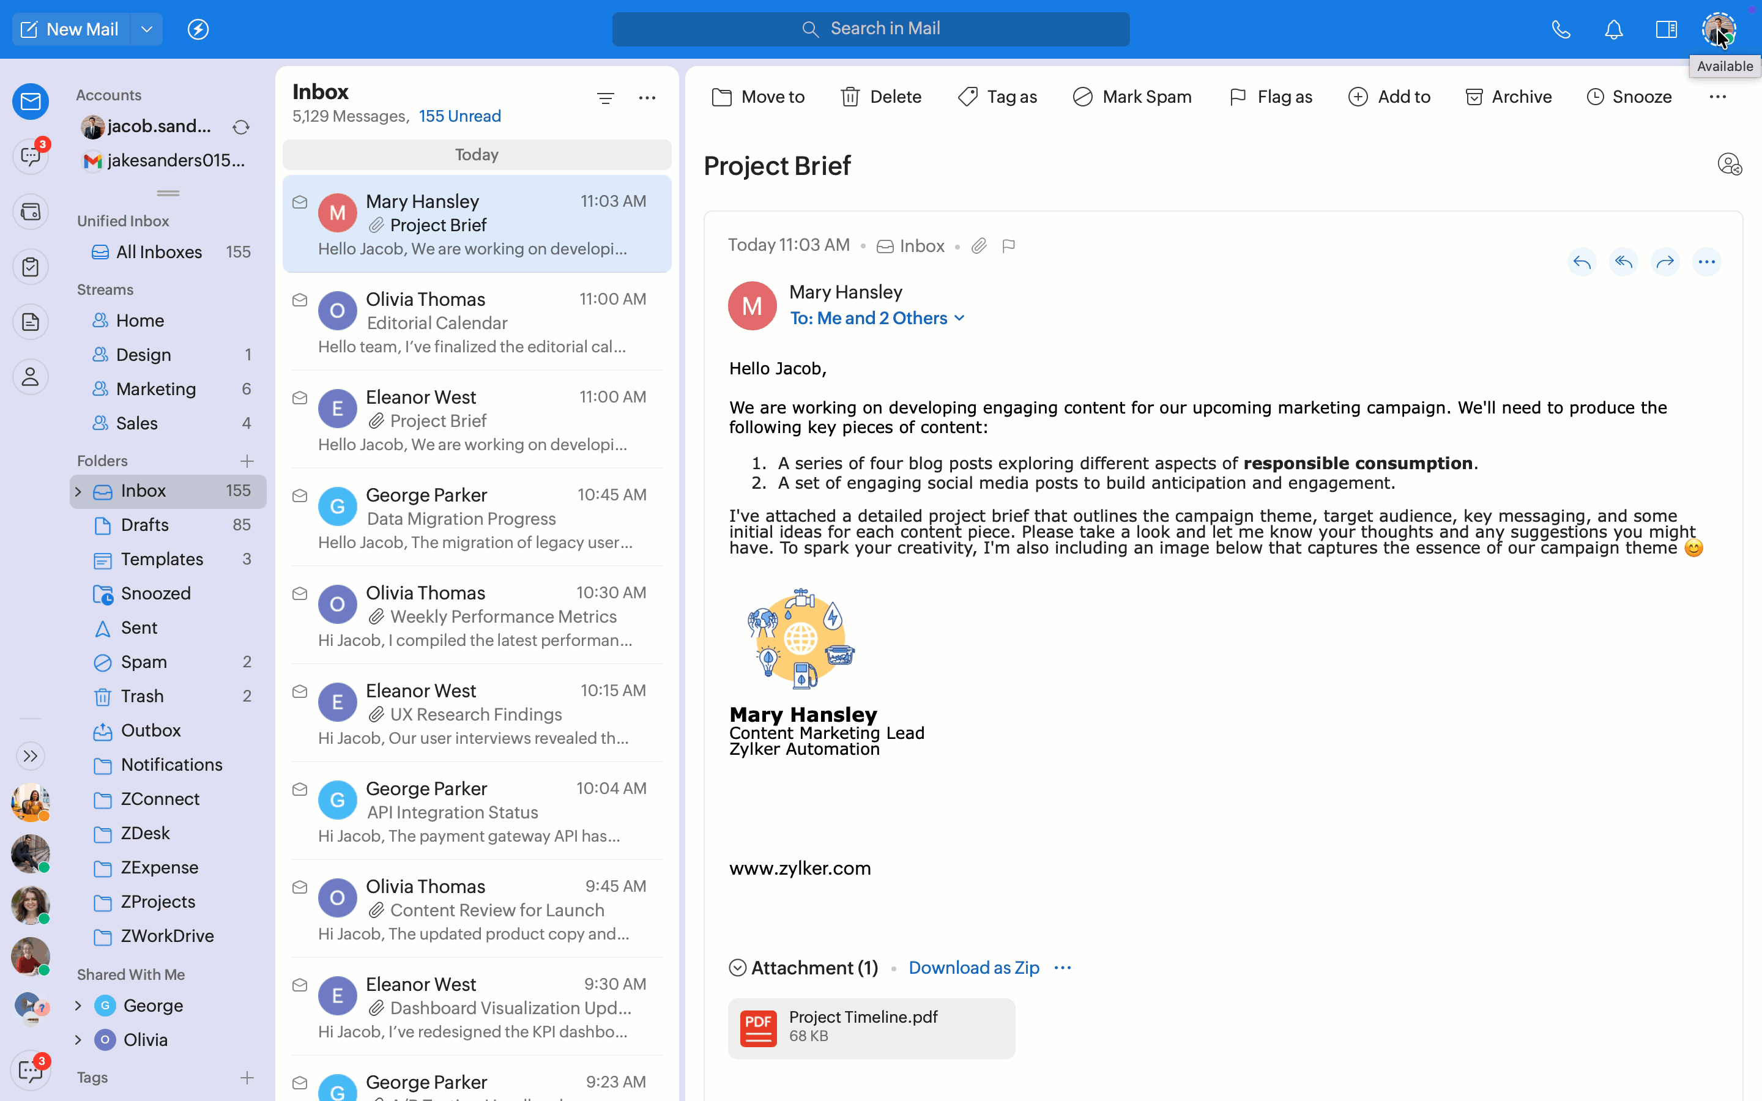
Task: Toggle flag on open Project Brief email
Action: pyautogui.click(x=1008, y=246)
